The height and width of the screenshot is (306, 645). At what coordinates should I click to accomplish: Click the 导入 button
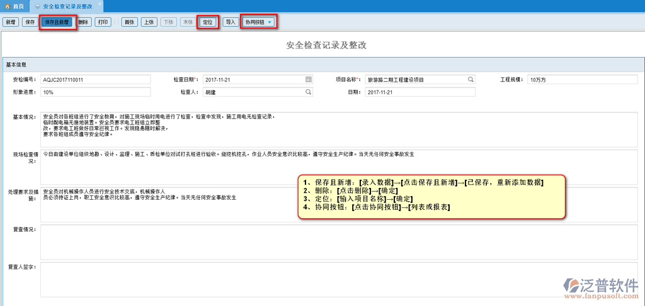pos(231,22)
